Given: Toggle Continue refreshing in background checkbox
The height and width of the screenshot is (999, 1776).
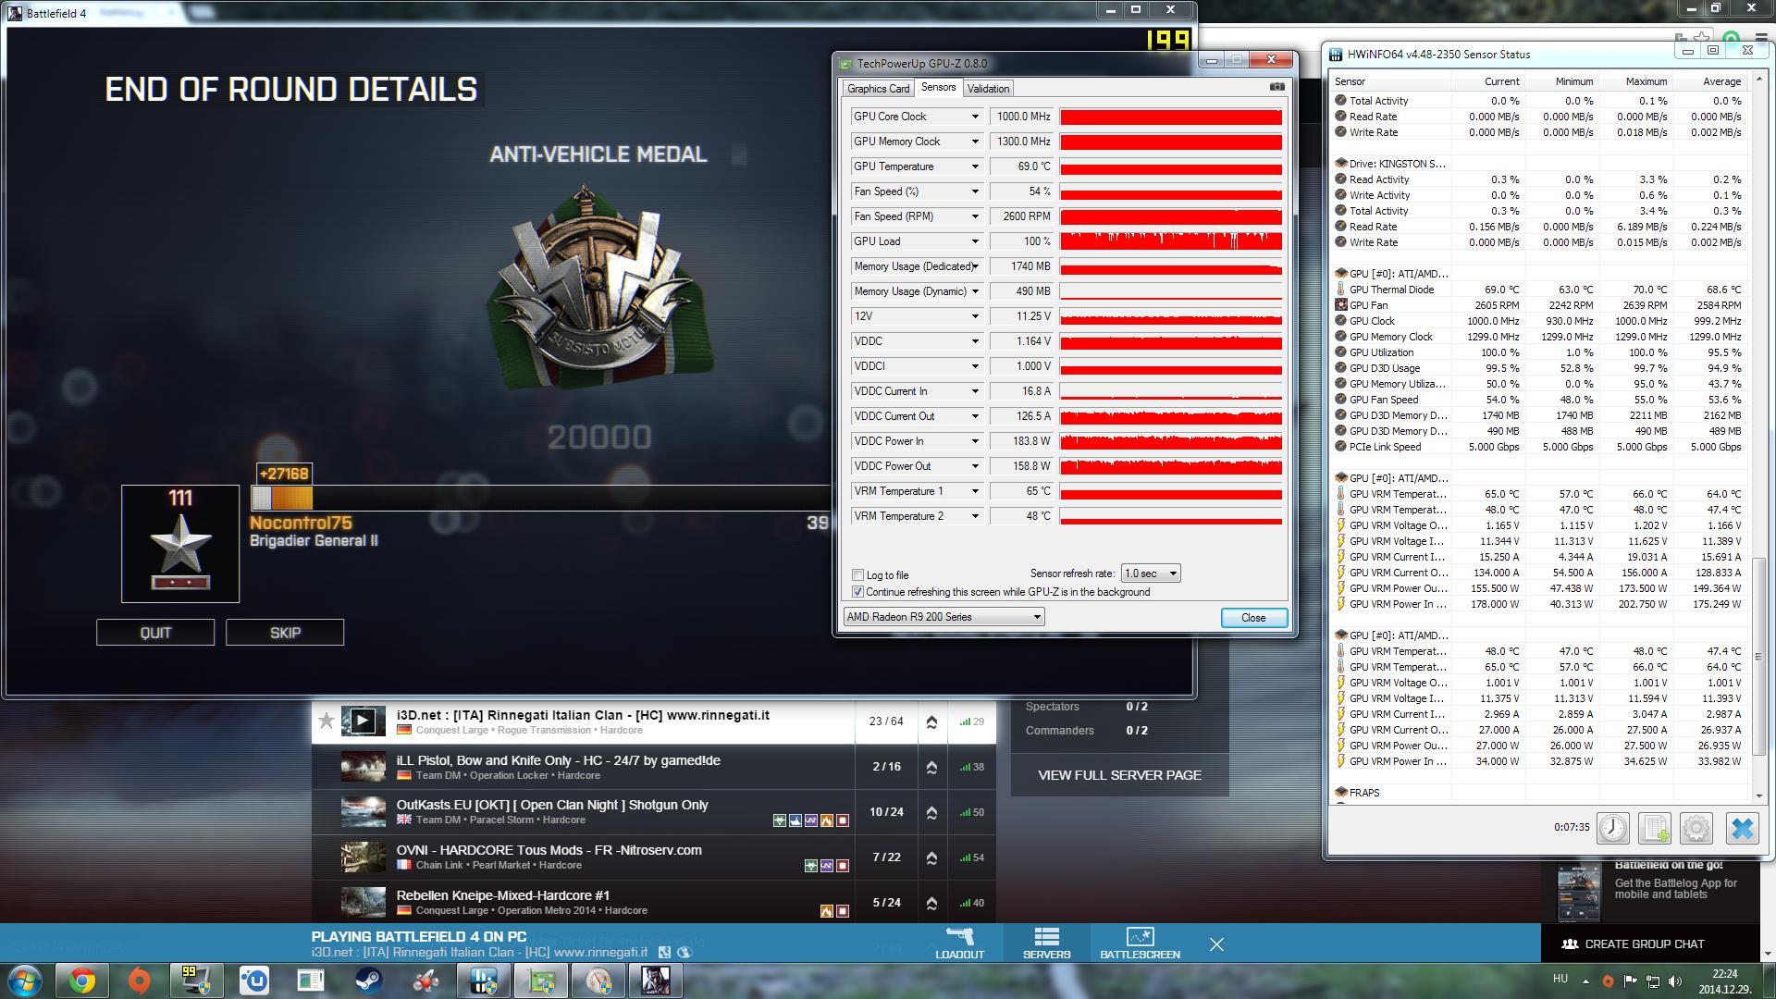Looking at the screenshot, I should 857,592.
